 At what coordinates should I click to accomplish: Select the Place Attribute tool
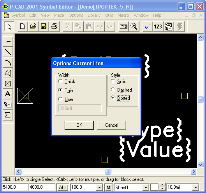tap(8, 105)
